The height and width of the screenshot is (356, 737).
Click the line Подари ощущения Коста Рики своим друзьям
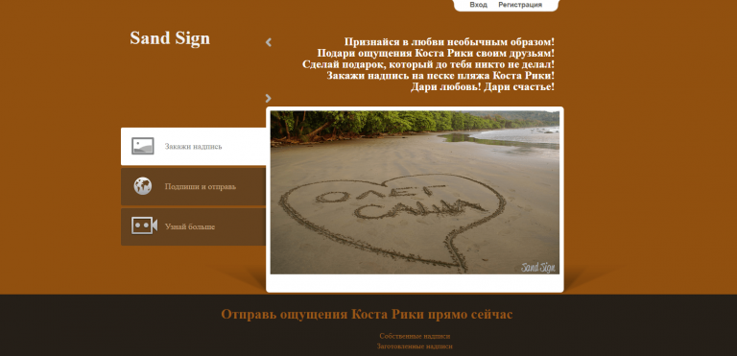point(436,53)
